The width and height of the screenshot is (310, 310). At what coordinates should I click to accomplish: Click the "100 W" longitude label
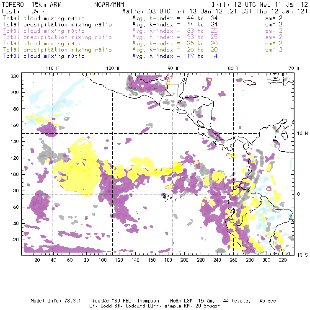113,68
